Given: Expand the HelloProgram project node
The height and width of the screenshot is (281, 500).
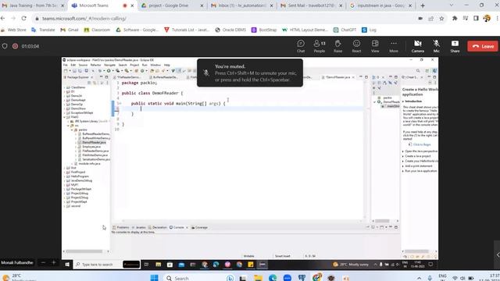Looking at the screenshot, I should (x=65, y=176).
